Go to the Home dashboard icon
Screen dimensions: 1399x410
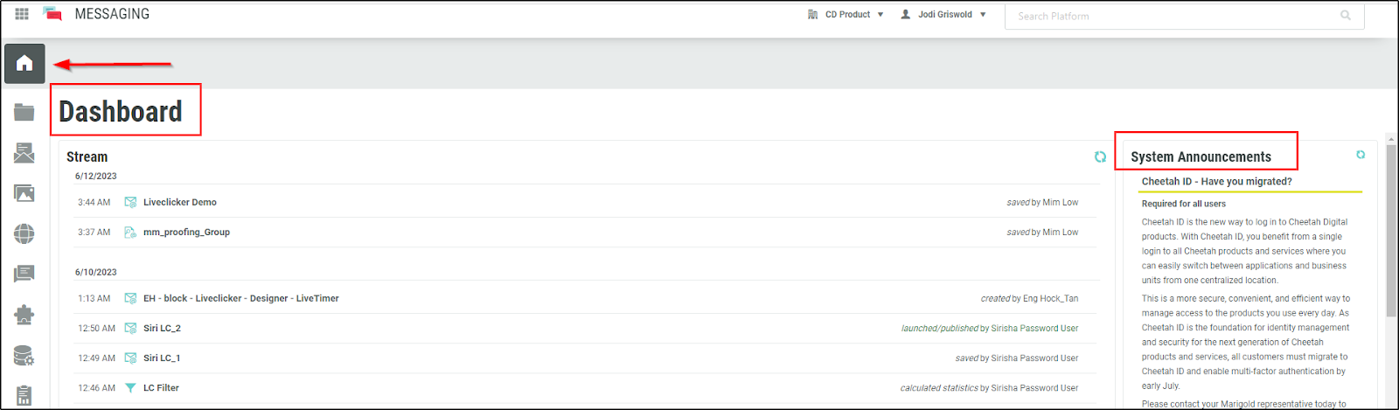click(24, 63)
